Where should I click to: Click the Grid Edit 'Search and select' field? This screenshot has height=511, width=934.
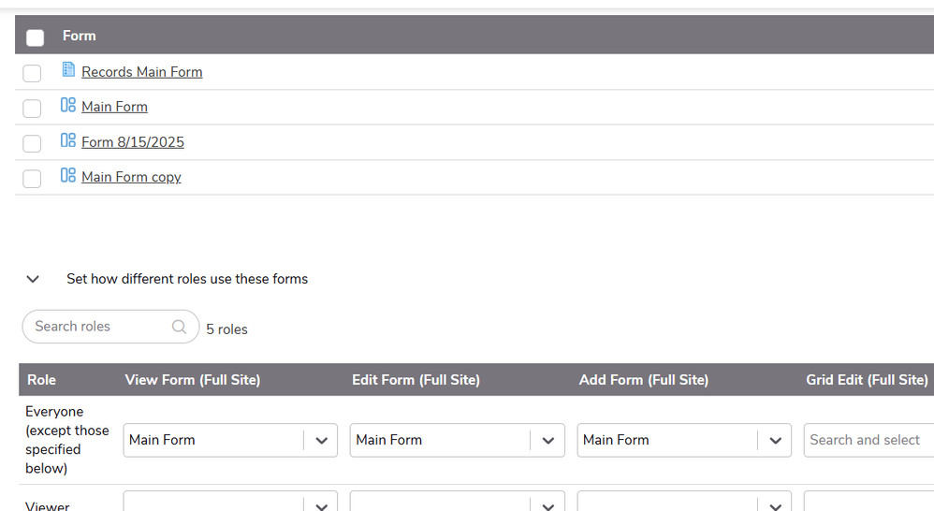click(866, 440)
